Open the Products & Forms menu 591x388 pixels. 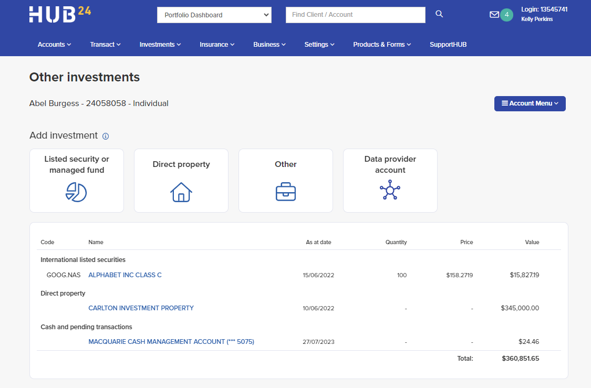point(382,45)
